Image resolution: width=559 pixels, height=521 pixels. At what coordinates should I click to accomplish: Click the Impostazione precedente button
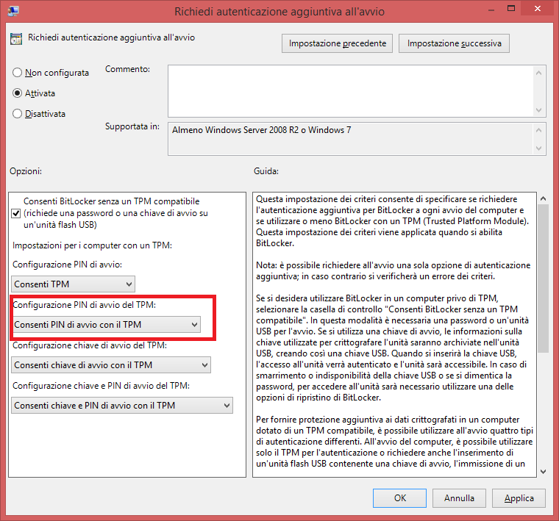(338, 43)
